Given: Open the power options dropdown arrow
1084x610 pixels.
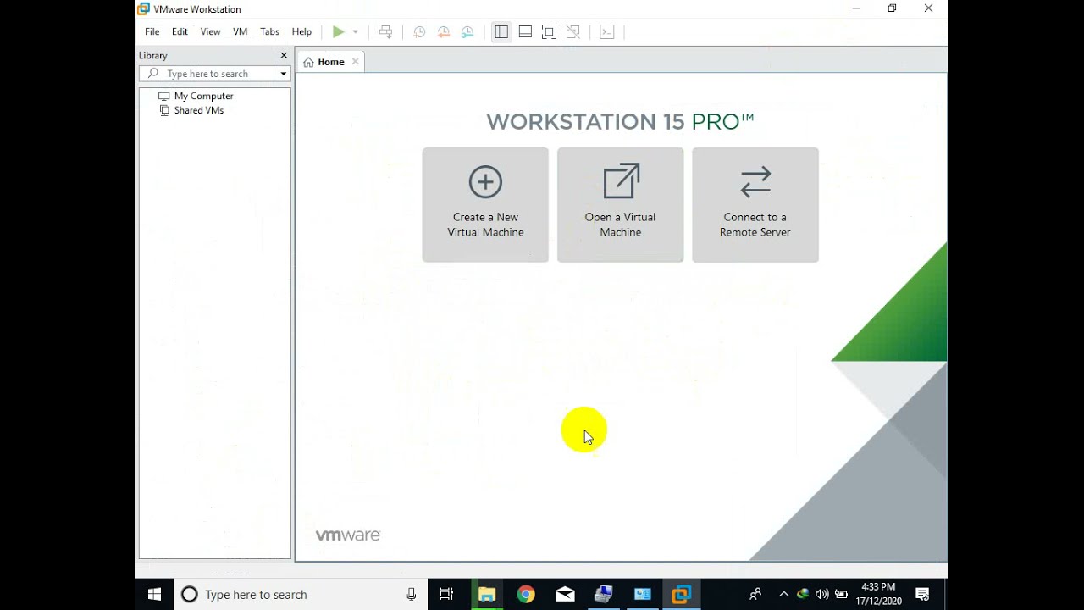Looking at the screenshot, I should tap(355, 32).
